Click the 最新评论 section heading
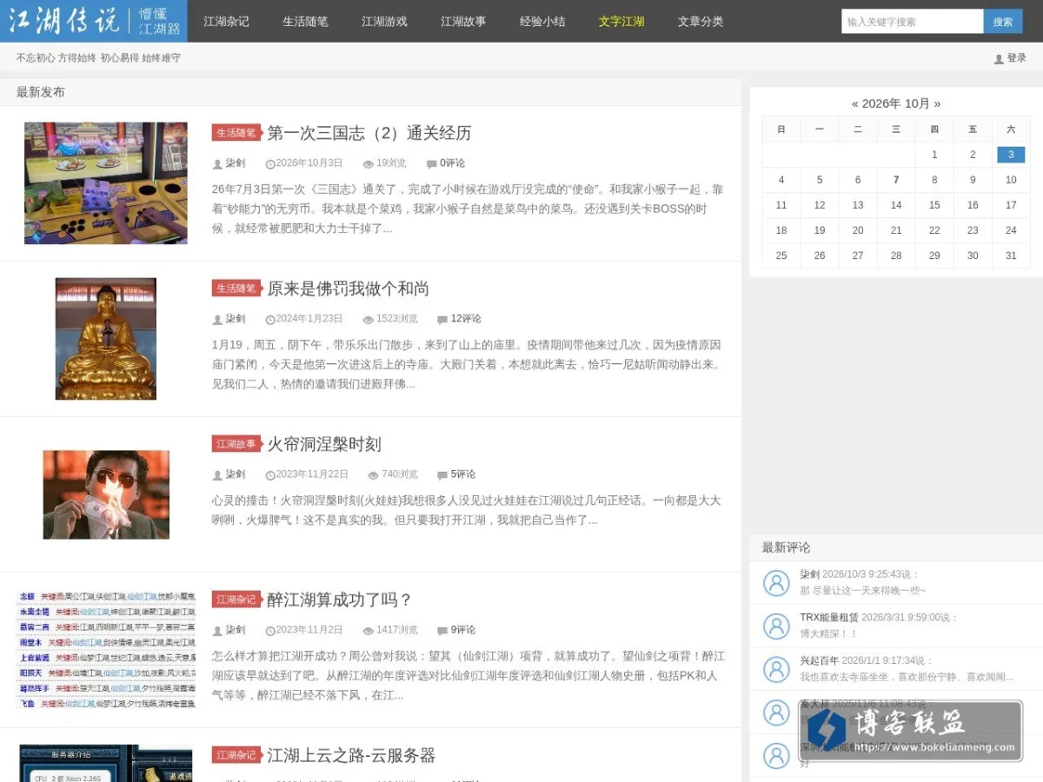The image size is (1043, 782). (787, 547)
